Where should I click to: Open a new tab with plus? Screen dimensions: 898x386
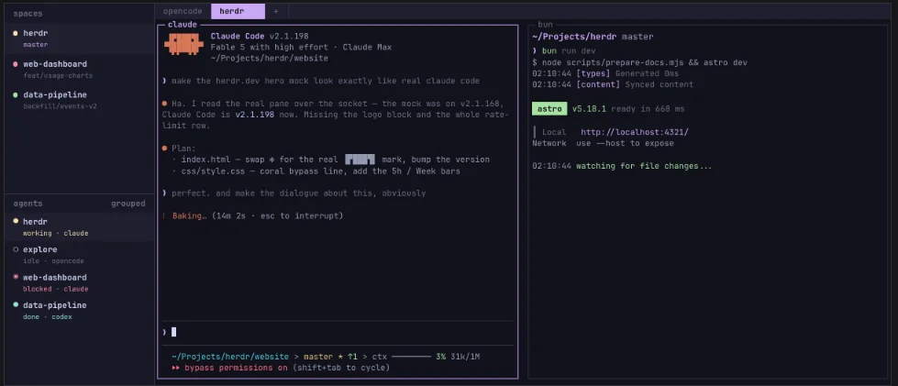click(x=276, y=11)
